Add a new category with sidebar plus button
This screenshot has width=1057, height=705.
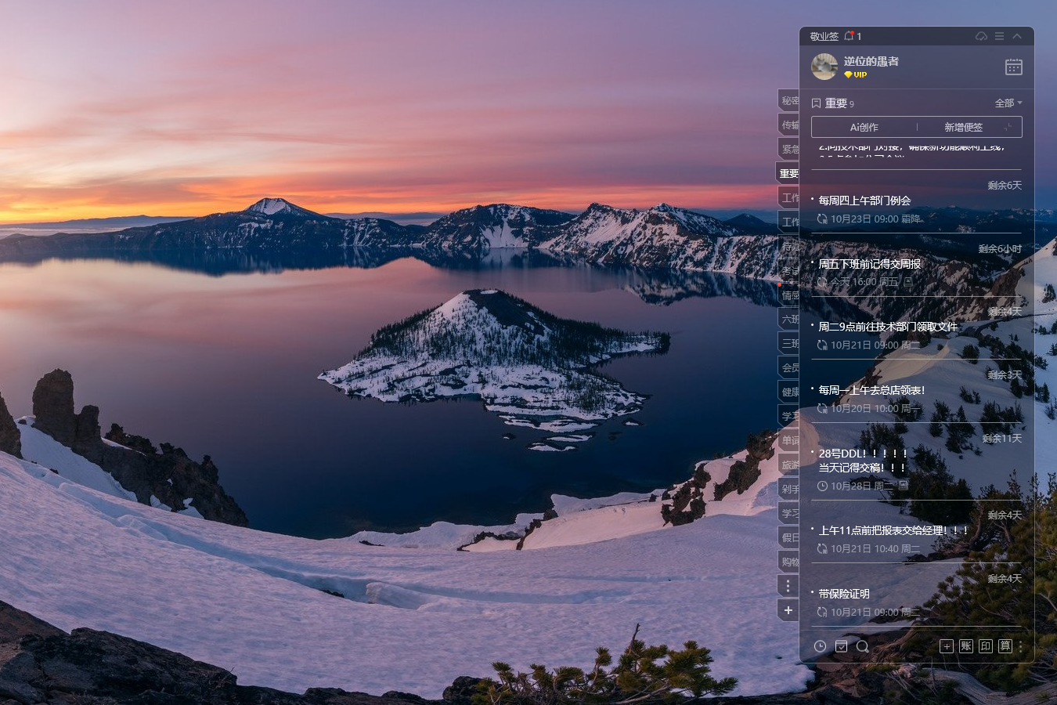788,610
